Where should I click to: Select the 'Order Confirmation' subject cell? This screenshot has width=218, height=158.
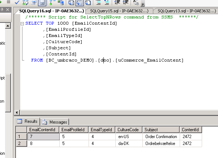click(161, 137)
